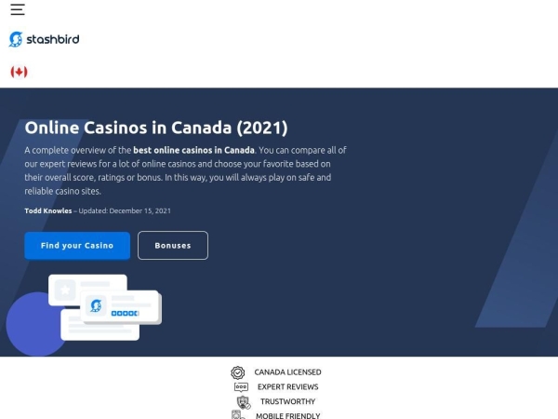This screenshot has width=558, height=419.
Task: Open author Todd Knowles' profile
Action: point(48,210)
